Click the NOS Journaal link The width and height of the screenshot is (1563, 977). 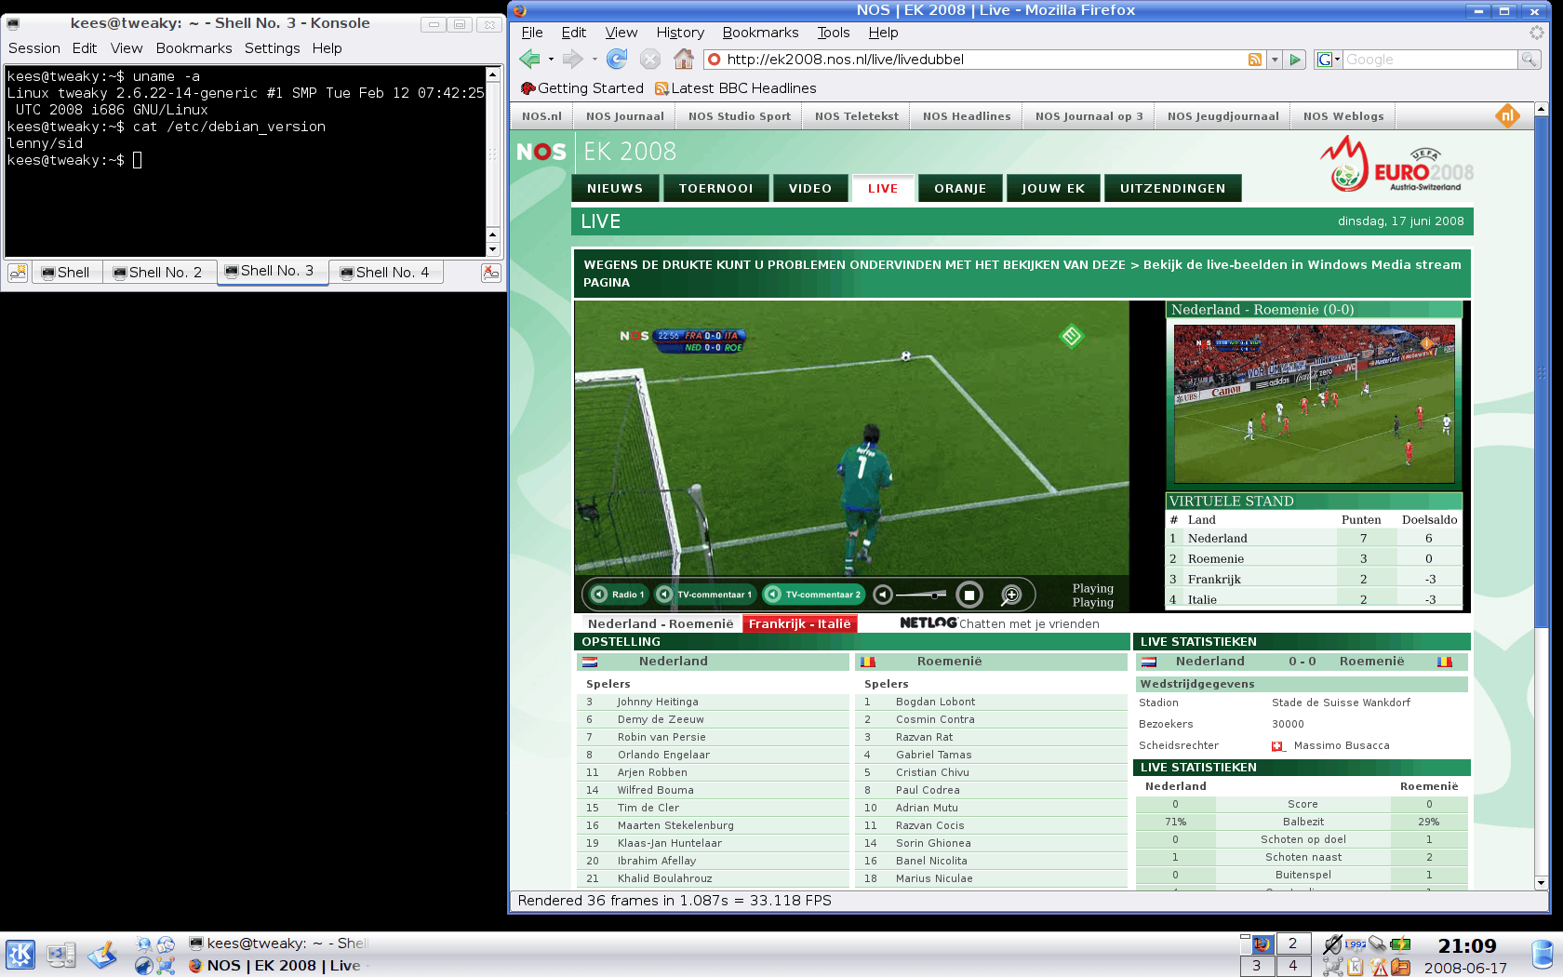[x=625, y=116]
